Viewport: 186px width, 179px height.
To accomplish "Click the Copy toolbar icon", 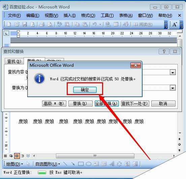I will [77, 24].
